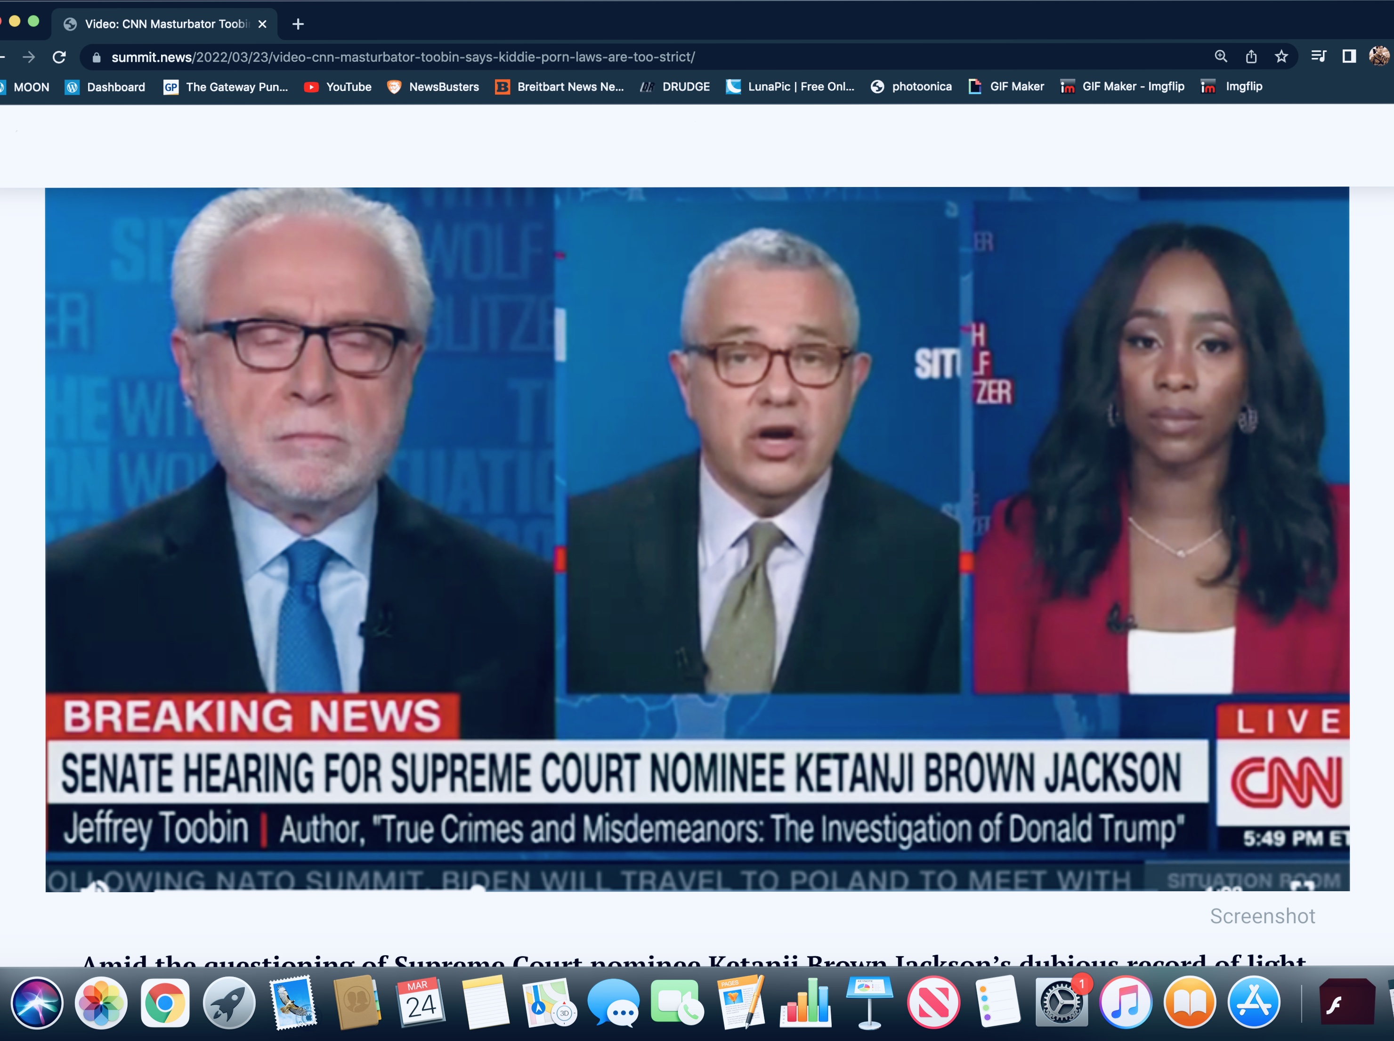Open Launchpad rocket icon in dock
The image size is (1394, 1041).
[x=229, y=1002]
